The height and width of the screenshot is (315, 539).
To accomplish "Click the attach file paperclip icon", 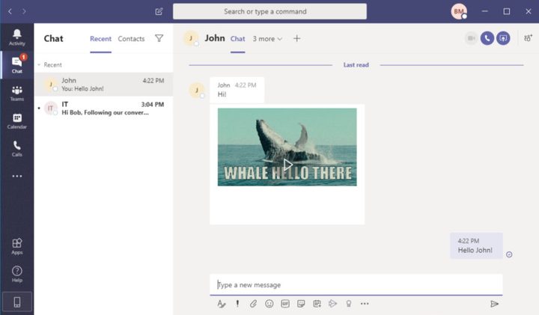I will [254, 304].
